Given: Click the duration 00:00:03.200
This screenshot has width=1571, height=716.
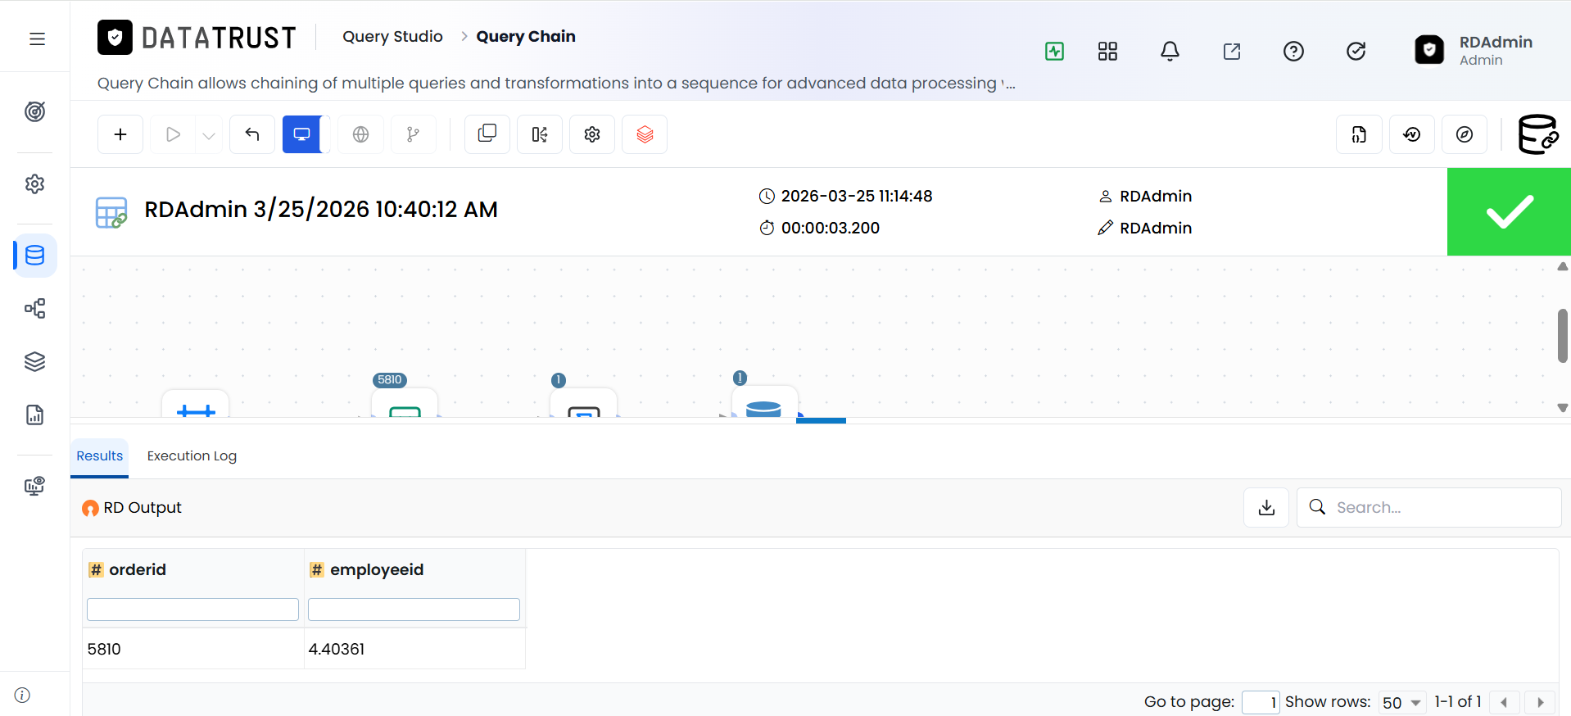Looking at the screenshot, I should pos(831,228).
